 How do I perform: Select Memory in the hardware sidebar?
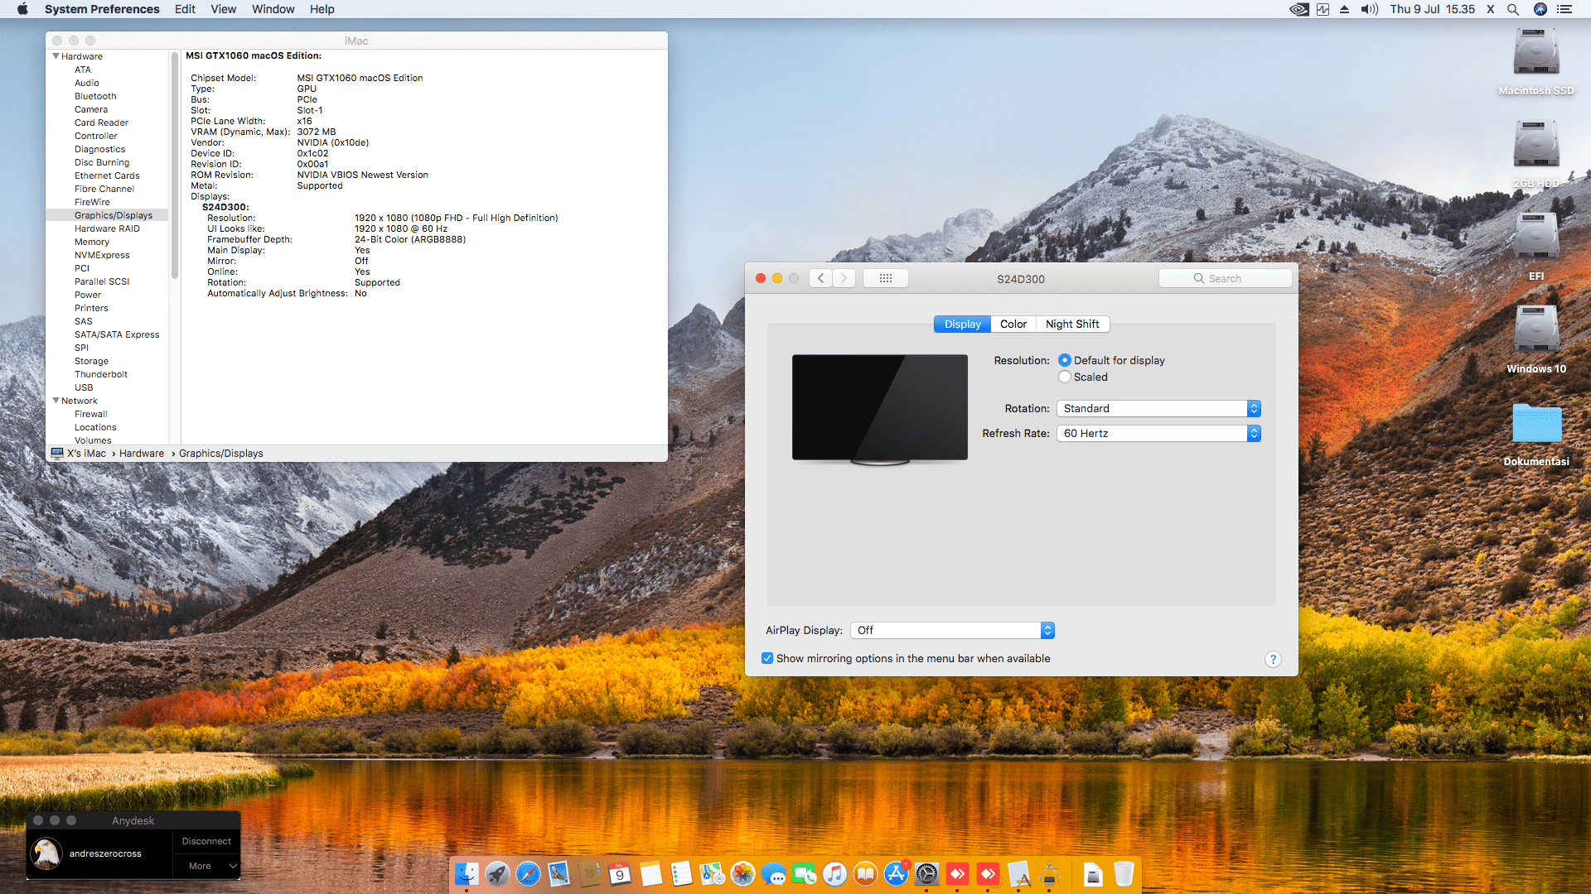[92, 242]
